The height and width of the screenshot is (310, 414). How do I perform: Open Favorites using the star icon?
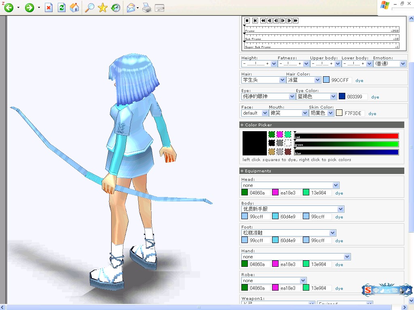(102, 8)
